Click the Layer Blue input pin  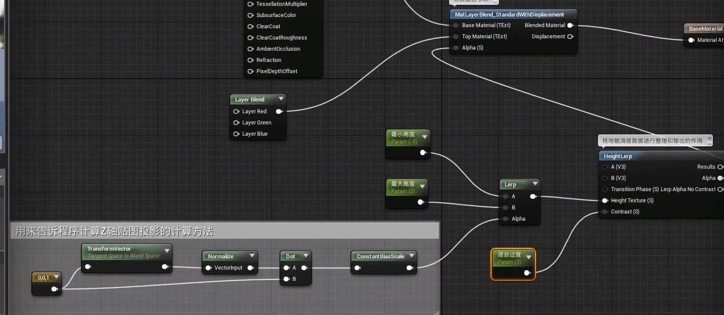point(236,133)
